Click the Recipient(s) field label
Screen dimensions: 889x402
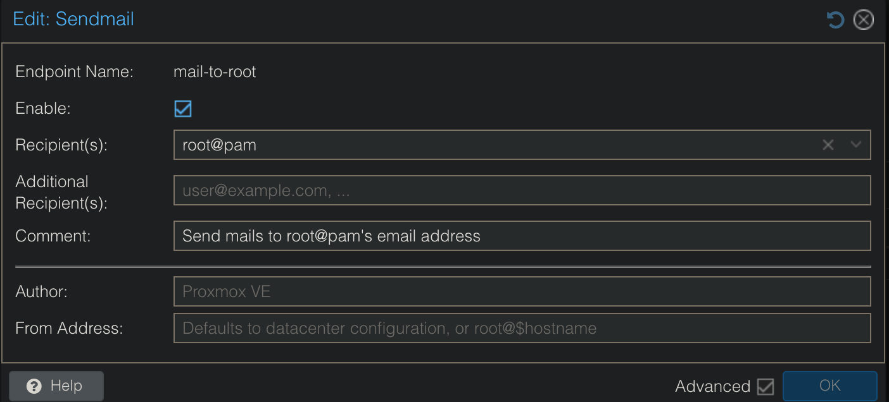coord(61,145)
